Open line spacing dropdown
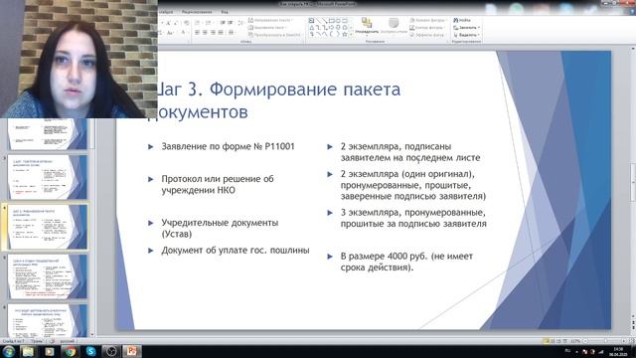This screenshot has width=636, height=358. click(240, 23)
